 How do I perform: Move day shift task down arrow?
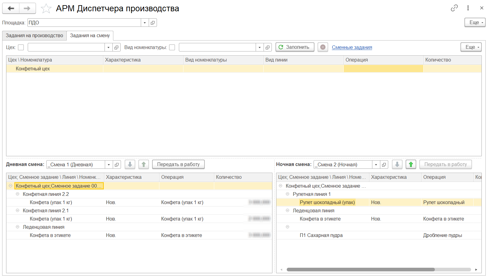pyautogui.click(x=130, y=164)
